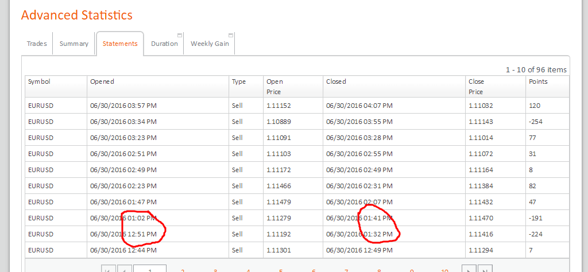The width and height of the screenshot is (588, 272).
Task: Sort by the Symbol column header
Action: pyautogui.click(x=56, y=87)
